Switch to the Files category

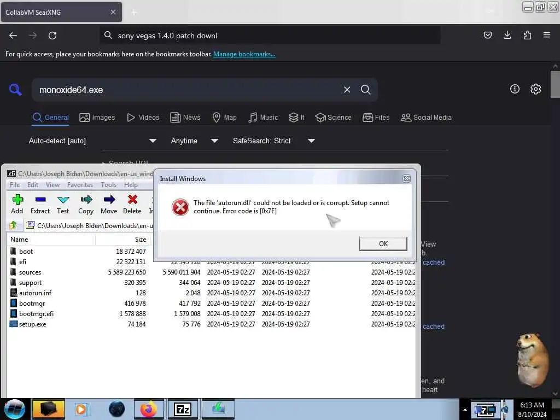point(376,118)
